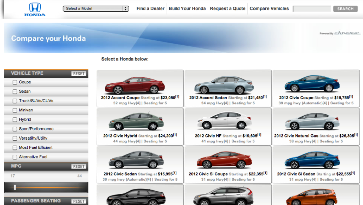Enable the Coupe vehicle type checkbox
Image resolution: width=363 pixels, height=205 pixels.
pyautogui.click(x=15, y=82)
